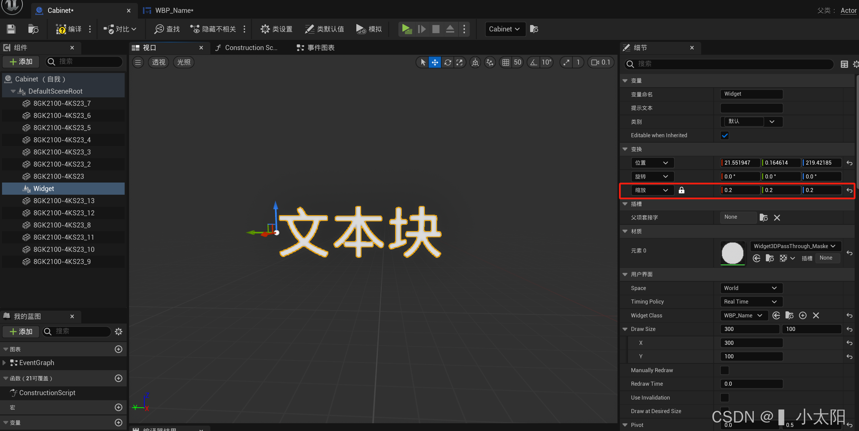
Task: Click the Compile button
Action: (x=69, y=29)
